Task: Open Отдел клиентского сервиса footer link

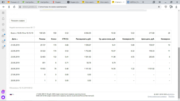Action: (157, 97)
